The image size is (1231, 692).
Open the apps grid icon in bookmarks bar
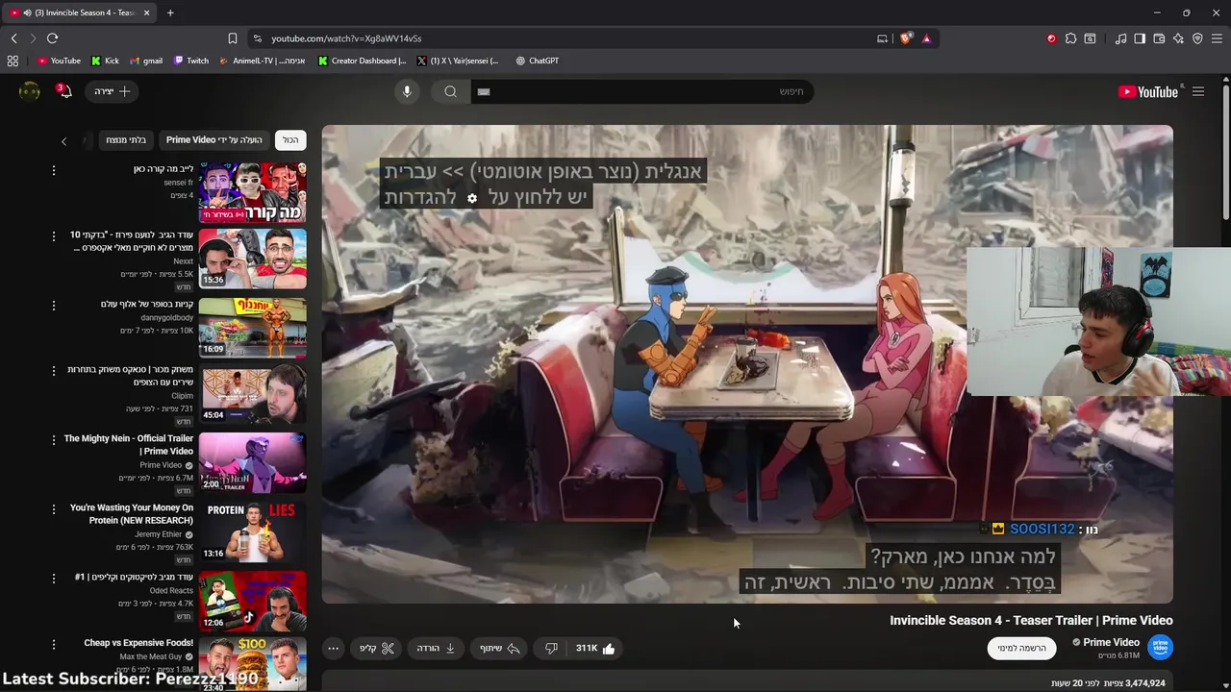tap(13, 61)
